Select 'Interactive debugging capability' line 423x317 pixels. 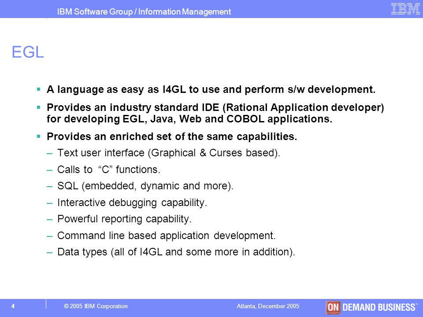click(132, 203)
